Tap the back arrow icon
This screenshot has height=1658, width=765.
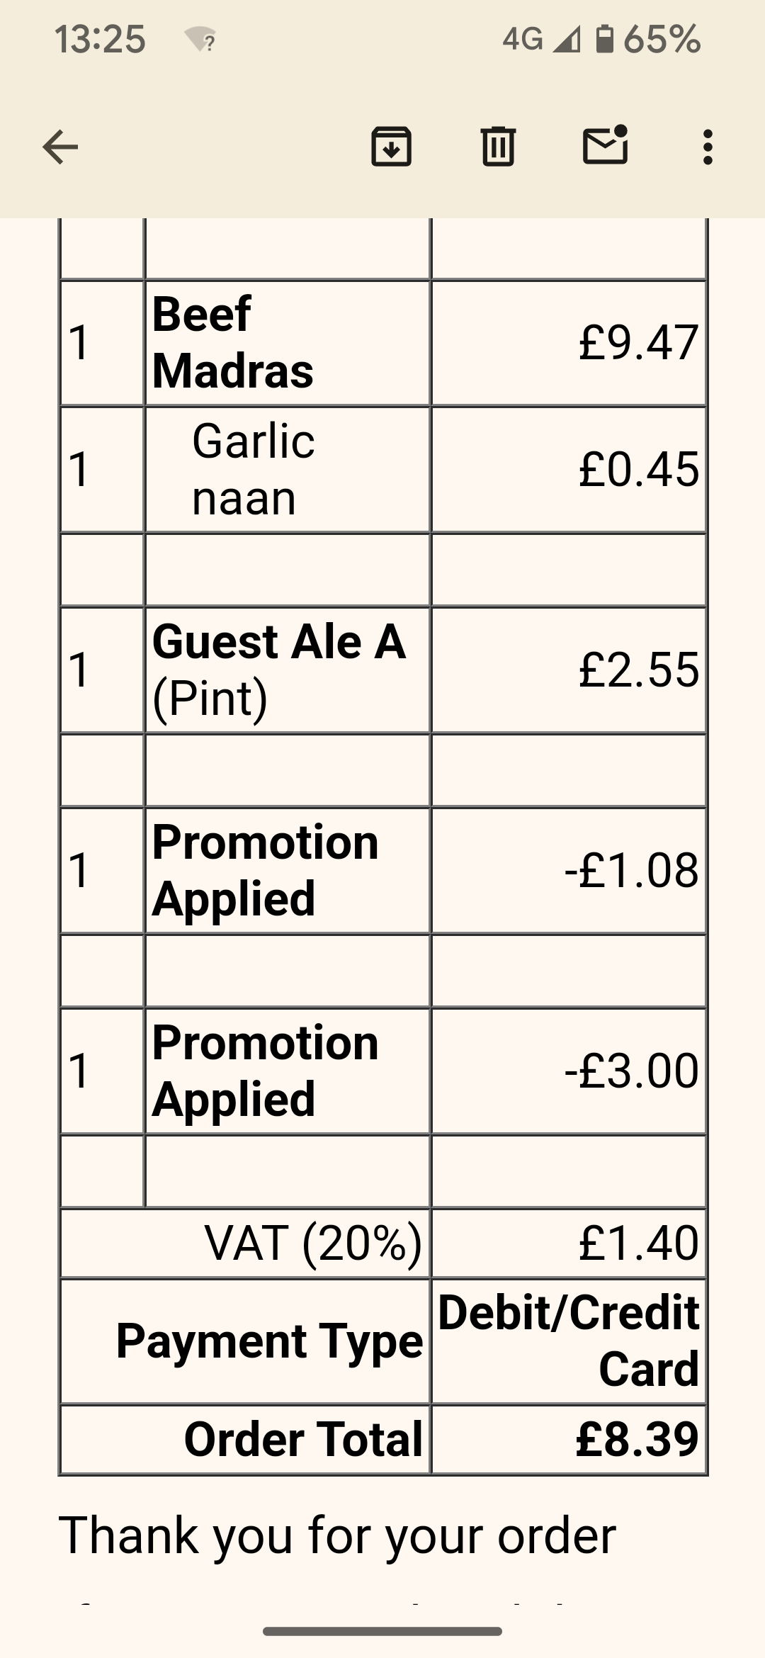coord(60,147)
